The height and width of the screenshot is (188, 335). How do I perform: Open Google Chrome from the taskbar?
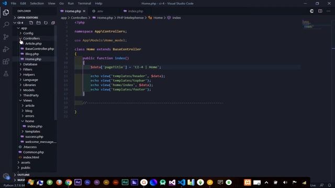69,182
